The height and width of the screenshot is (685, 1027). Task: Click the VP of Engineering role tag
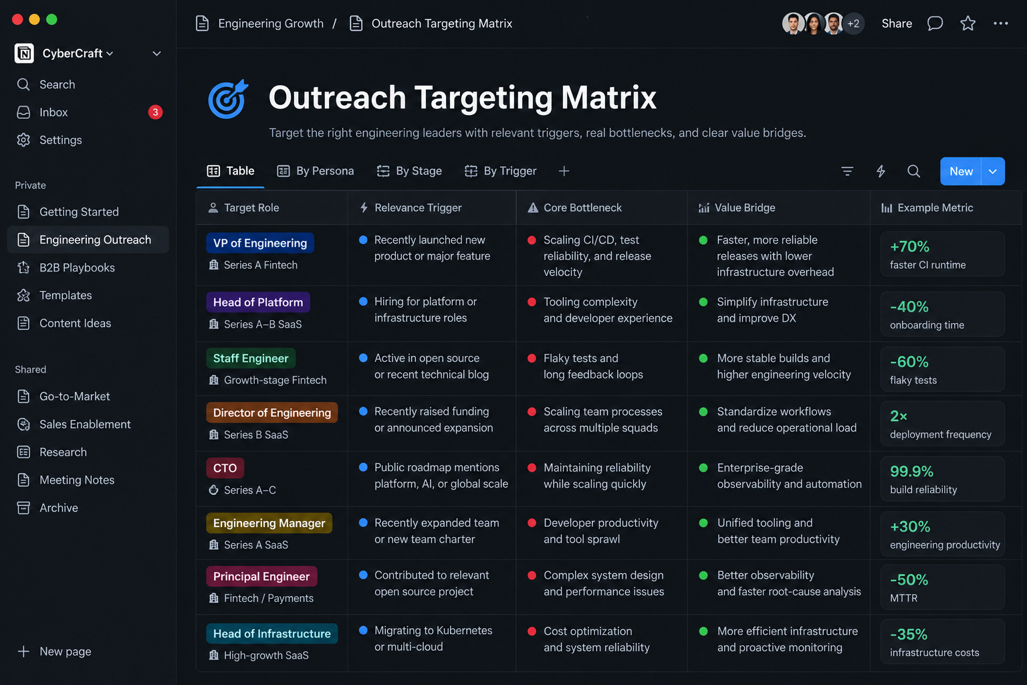coord(260,243)
